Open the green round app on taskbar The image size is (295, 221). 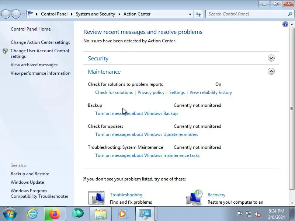point(78,213)
